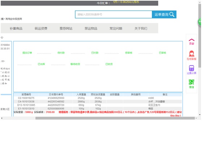Screen dimensions: 222x166
Task: Select 推荐网站 navigation item
Action: 66,28
